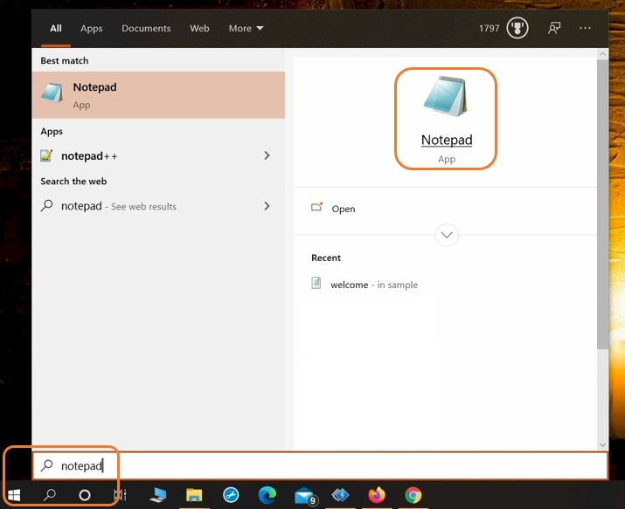Switch to the Web tab

tap(199, 28)
